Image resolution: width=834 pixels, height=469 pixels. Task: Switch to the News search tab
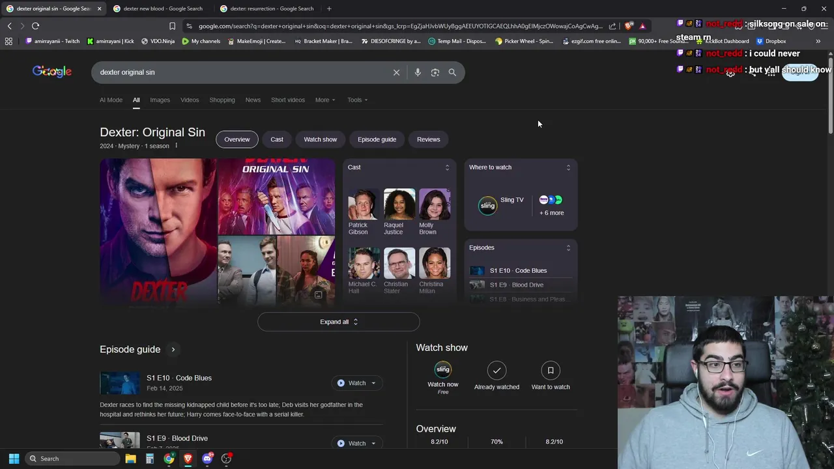tap(253, 100)
